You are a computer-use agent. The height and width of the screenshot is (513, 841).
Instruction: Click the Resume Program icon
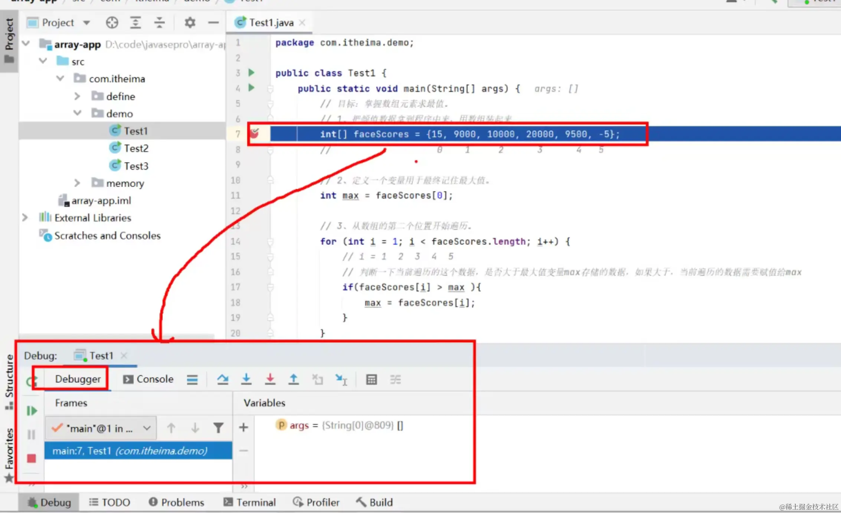(x=32, y=411)
